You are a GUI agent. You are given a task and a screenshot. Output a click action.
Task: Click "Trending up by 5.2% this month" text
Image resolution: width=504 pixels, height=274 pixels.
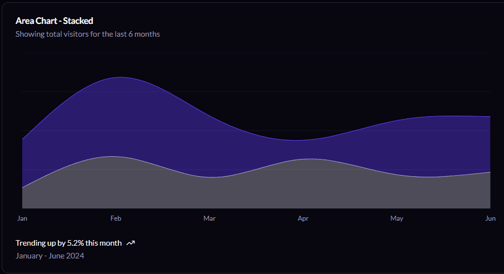(68, 243)
